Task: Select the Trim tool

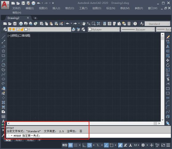Action: (168, 79)
